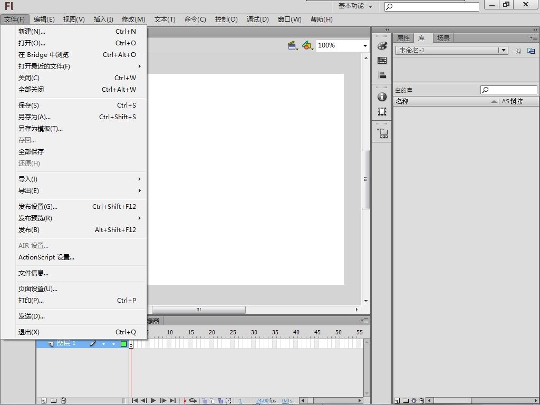Open the Align panel icon
The image size is (540, 405).
382,75
